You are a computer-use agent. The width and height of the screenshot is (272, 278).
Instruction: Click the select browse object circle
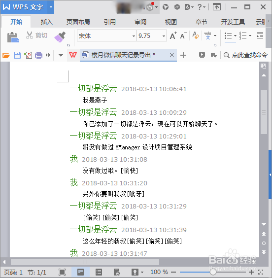[264, 243]
